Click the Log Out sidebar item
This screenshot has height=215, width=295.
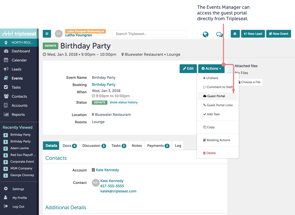pyautogui.click(x=18, y=206)
